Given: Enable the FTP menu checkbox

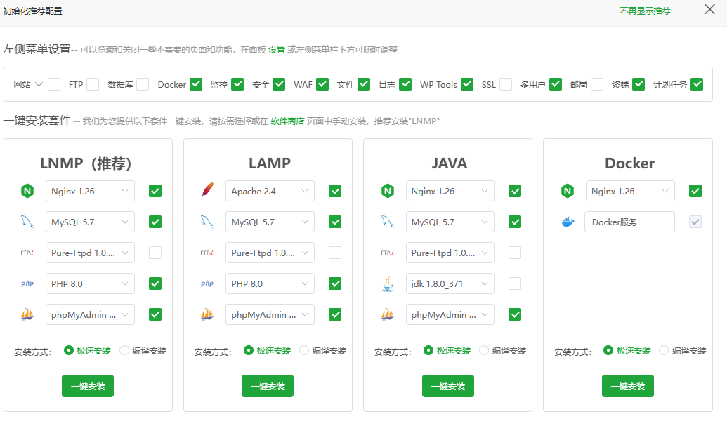Looking at the screenshot, I should (x=93, y=84).
